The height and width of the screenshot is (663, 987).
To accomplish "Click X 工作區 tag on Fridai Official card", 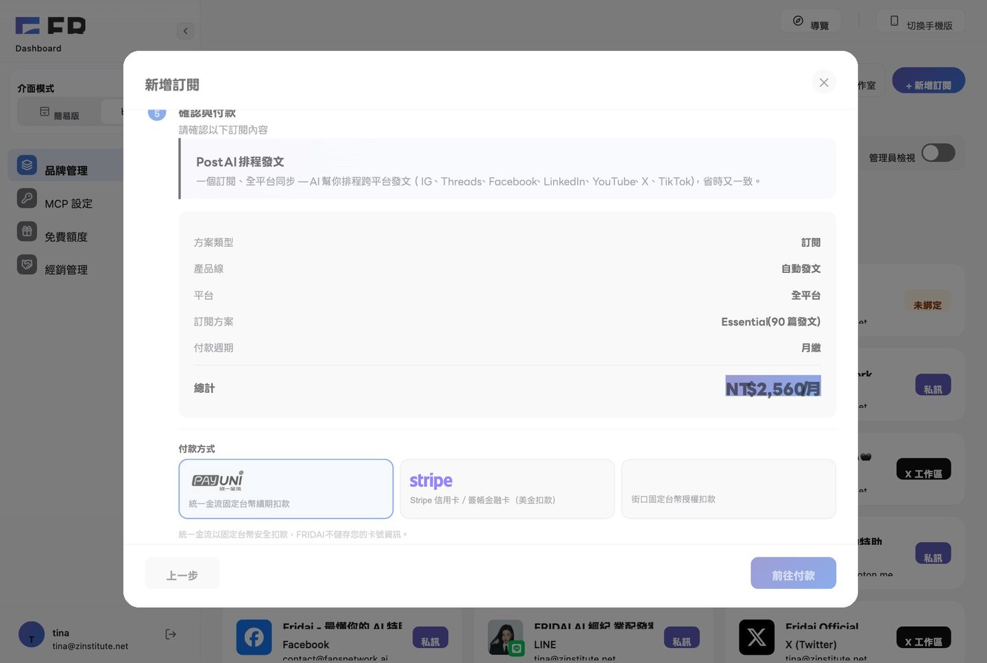I will pyautogui.click(x=923, y=638).
